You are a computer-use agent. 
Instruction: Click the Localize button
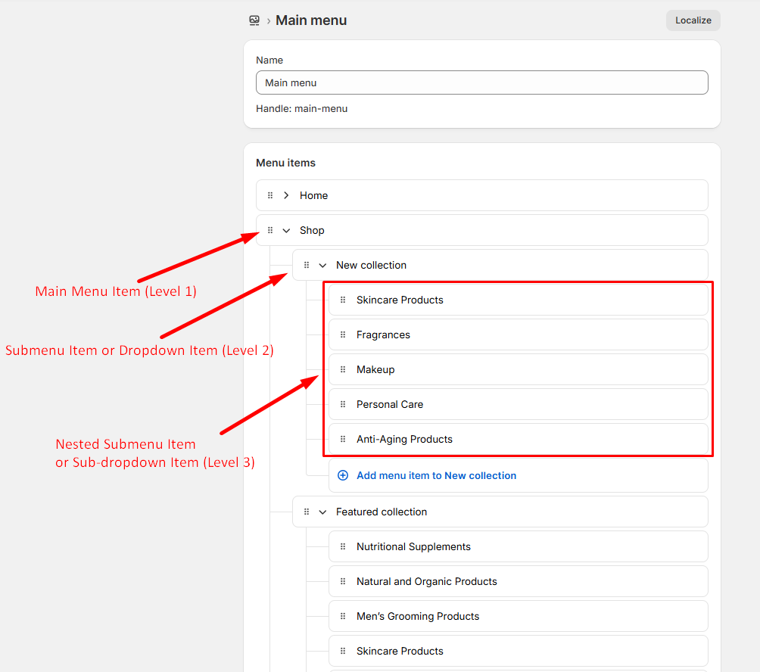click(x=693, y=20)
